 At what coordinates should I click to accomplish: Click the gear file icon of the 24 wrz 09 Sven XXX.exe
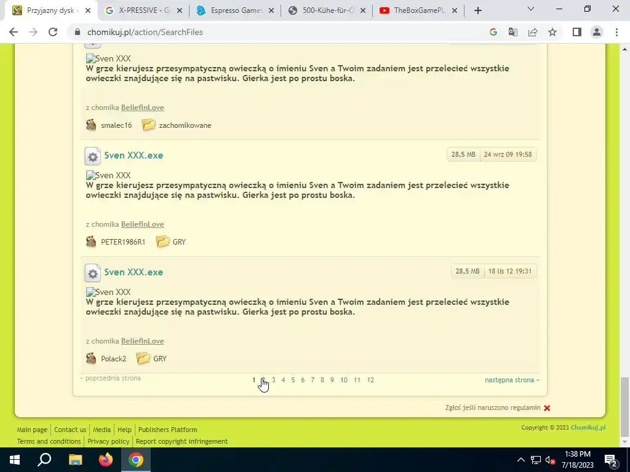(93, 157)
